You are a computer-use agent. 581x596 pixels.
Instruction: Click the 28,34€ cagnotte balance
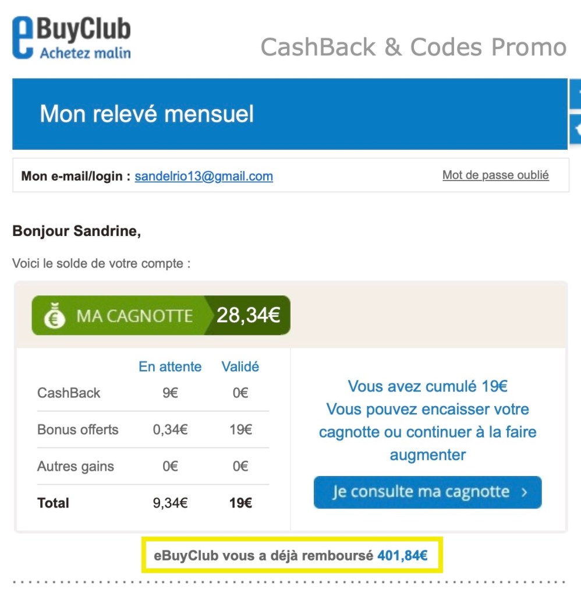coord(249,315)
